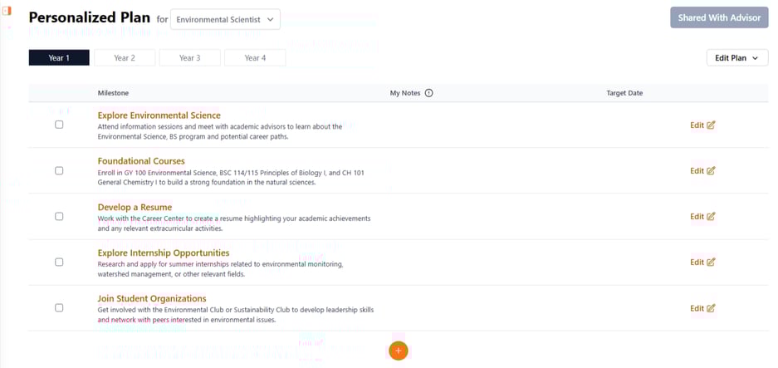Click the info icon beside My Notes
The height and width of the screenshot is (368, 778).
[x=428, y=93]
